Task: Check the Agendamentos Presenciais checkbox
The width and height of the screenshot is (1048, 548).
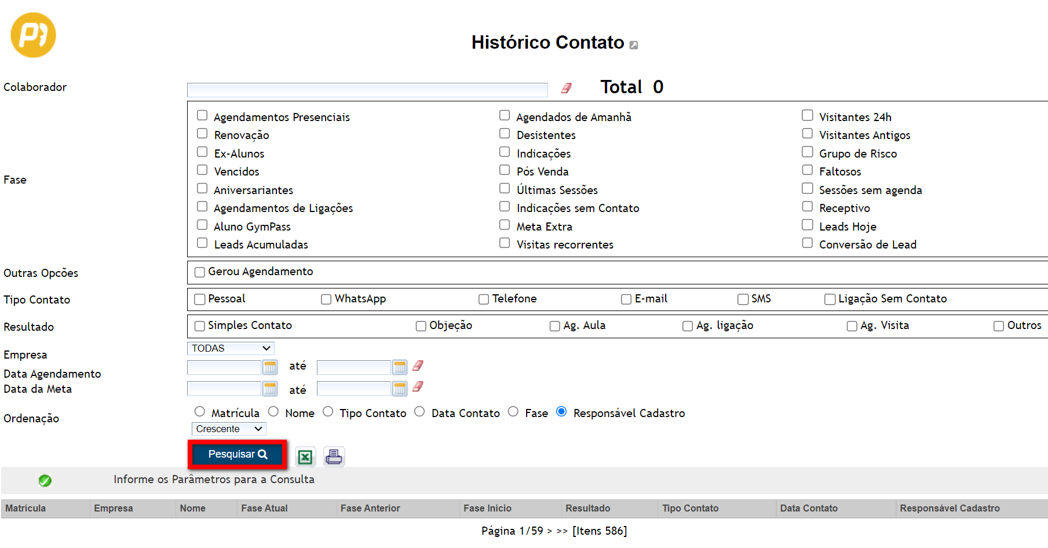Action: (x=202, y=116)
